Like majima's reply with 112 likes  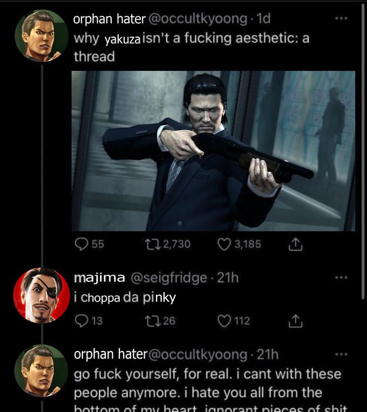pyautogui.click(x=225, y=321)
